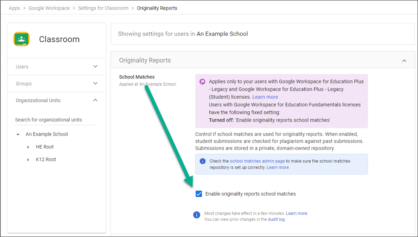Click 'Enable originality reports school matches' label

tap(251, 194)
